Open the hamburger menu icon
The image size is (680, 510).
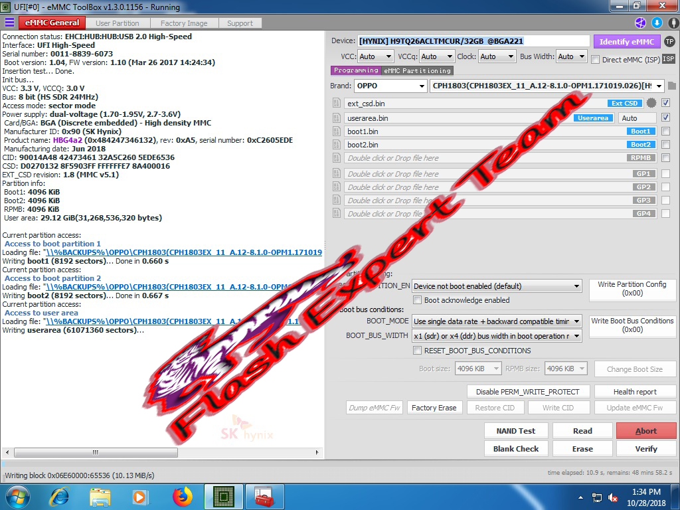(x=9, y=23)
